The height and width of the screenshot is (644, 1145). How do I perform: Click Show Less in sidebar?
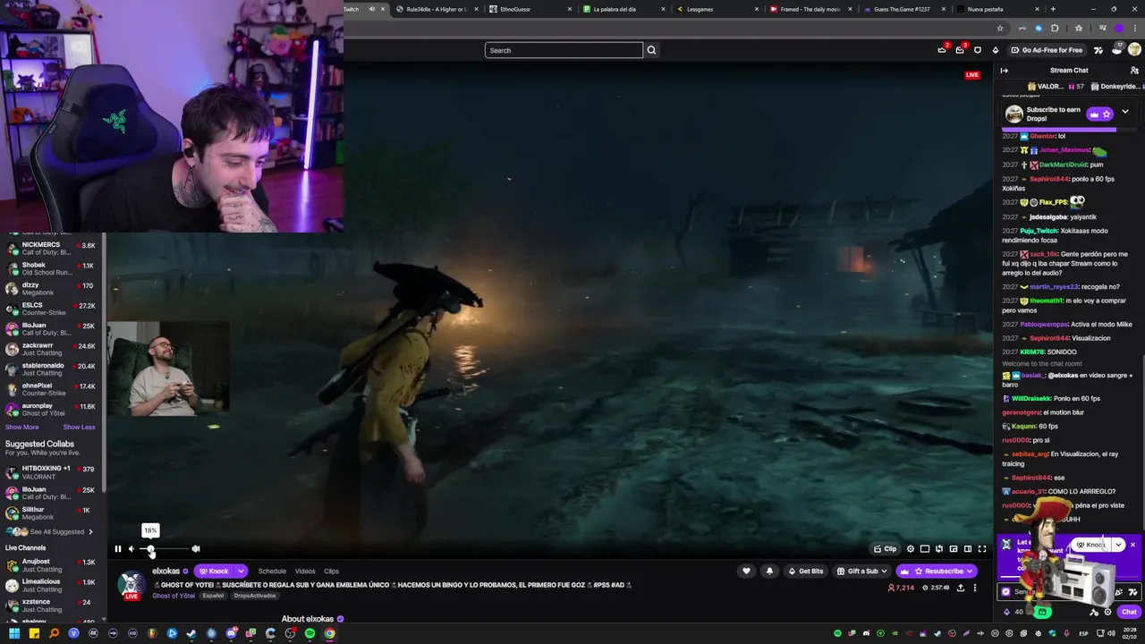point(79,427)
